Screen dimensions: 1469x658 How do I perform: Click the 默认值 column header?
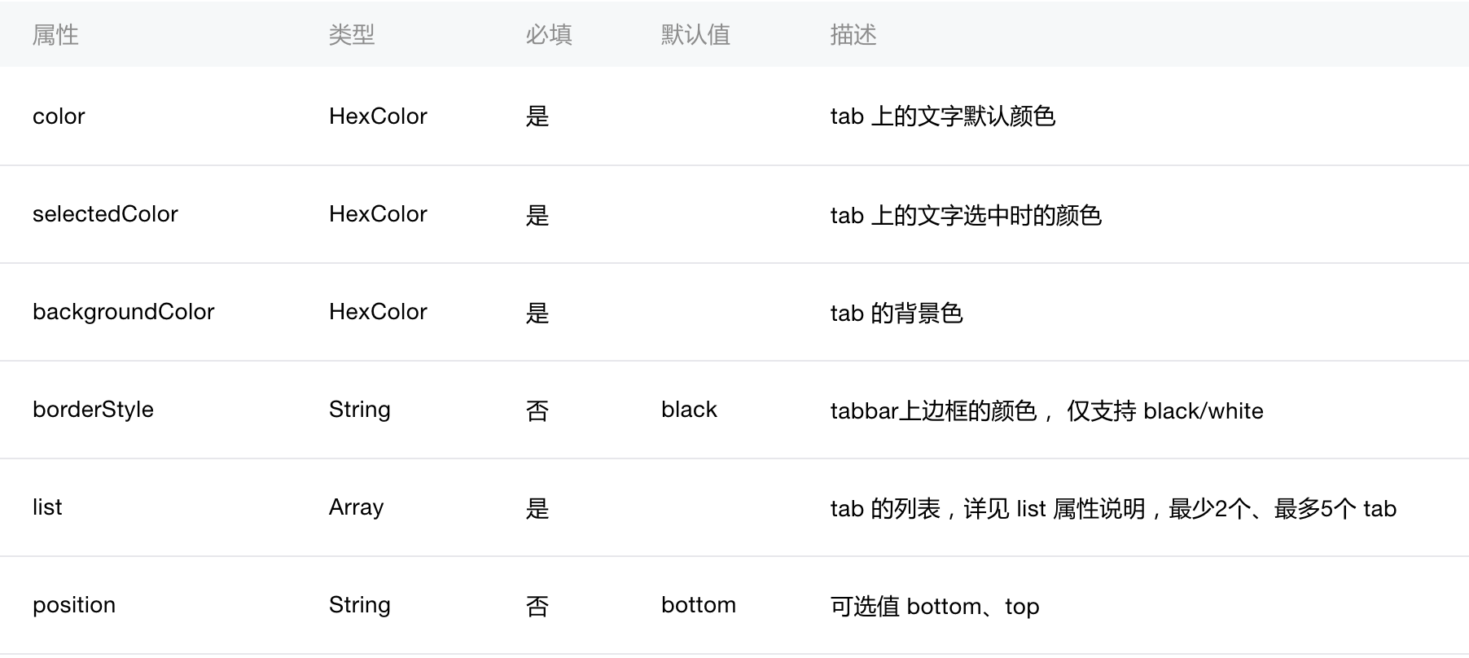click(695, 35)
